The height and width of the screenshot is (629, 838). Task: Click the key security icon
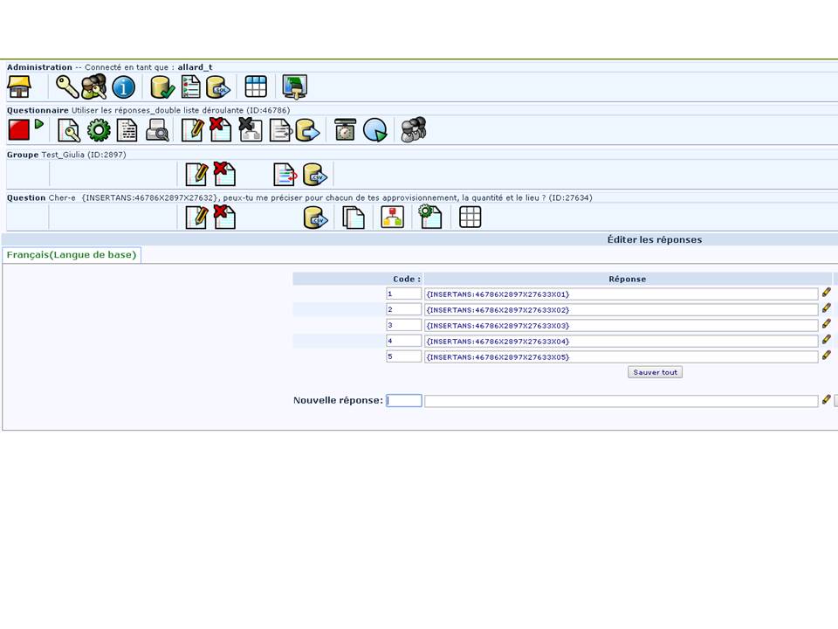tap(66, 86)
